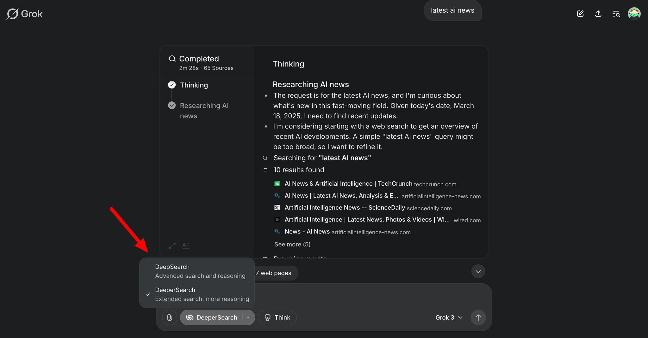Click the TechCrunch favicon
This screenshot has height=338, width=648.
coord(277,184)
